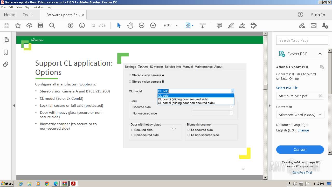The height and width of the screenshot is (187, 332).
Task: Zoom in with the plus icon
Action: click(153, 25)
